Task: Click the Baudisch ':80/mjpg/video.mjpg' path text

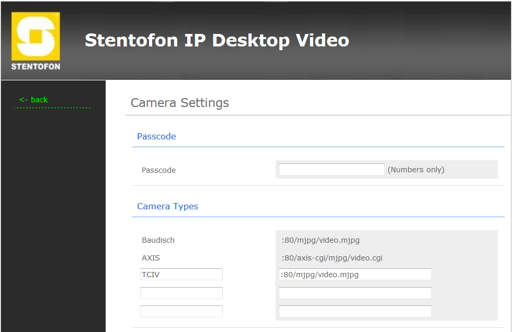Action: click(320, 240)
